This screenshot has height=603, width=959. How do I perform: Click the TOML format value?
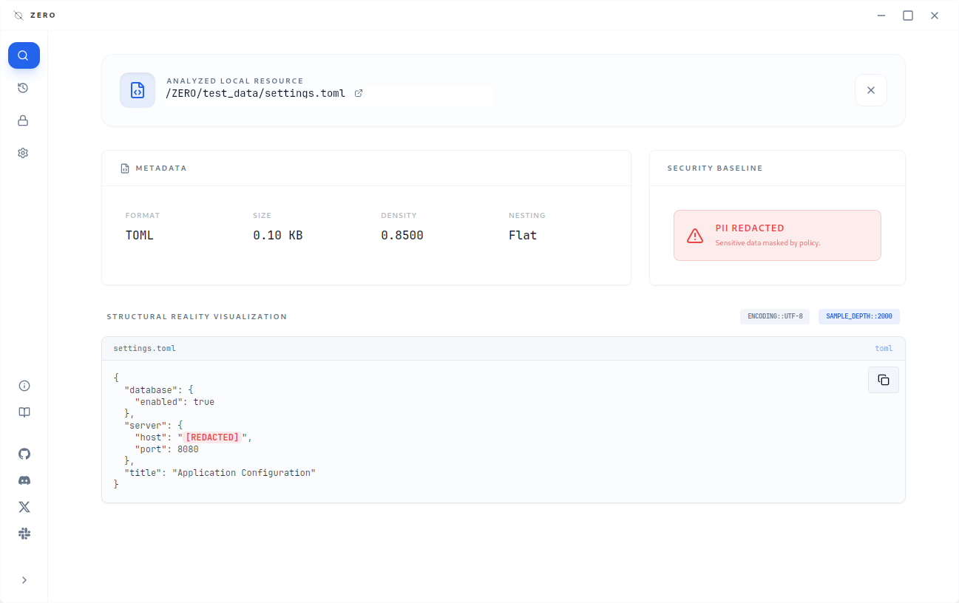(140, 236)
